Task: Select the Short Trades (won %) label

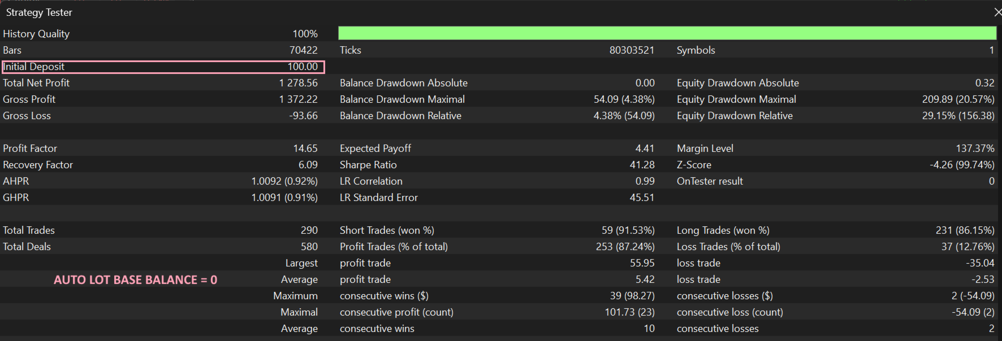Action: tap(387, 230)
